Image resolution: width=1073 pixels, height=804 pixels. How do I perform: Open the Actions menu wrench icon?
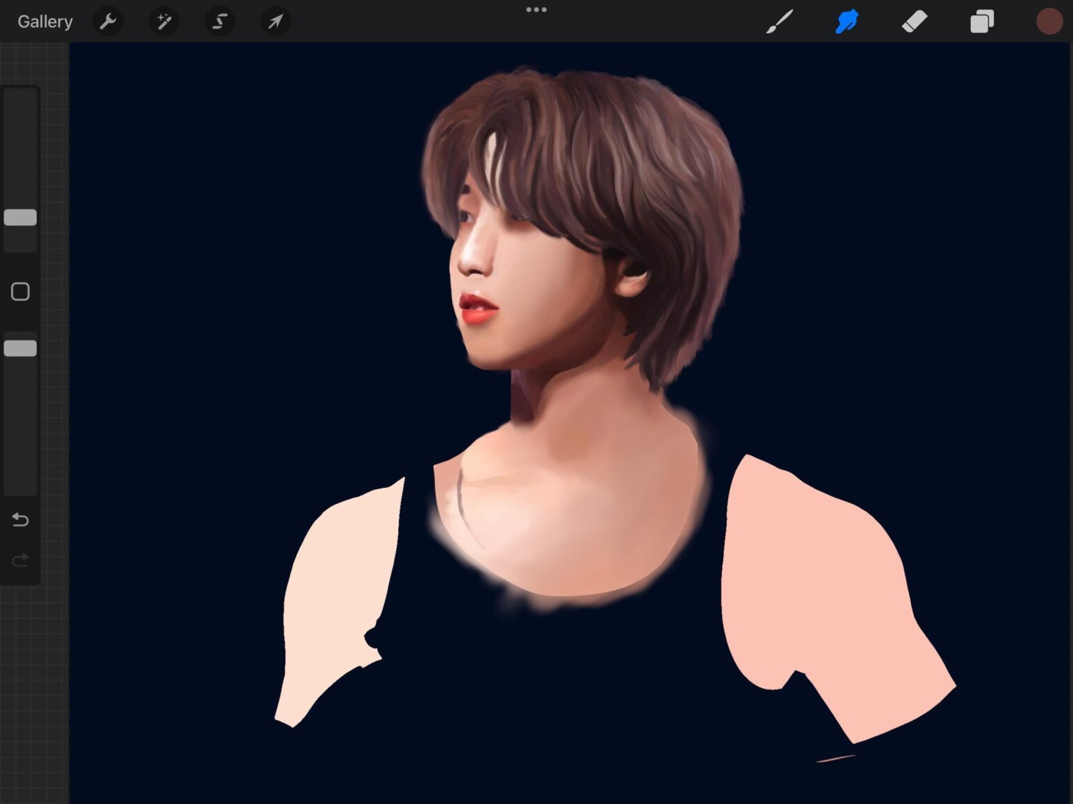108,21
